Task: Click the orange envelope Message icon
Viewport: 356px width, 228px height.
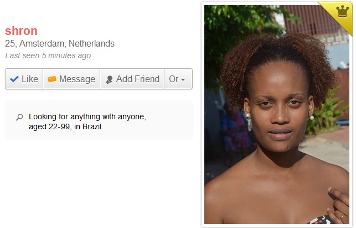Action: 52,79
